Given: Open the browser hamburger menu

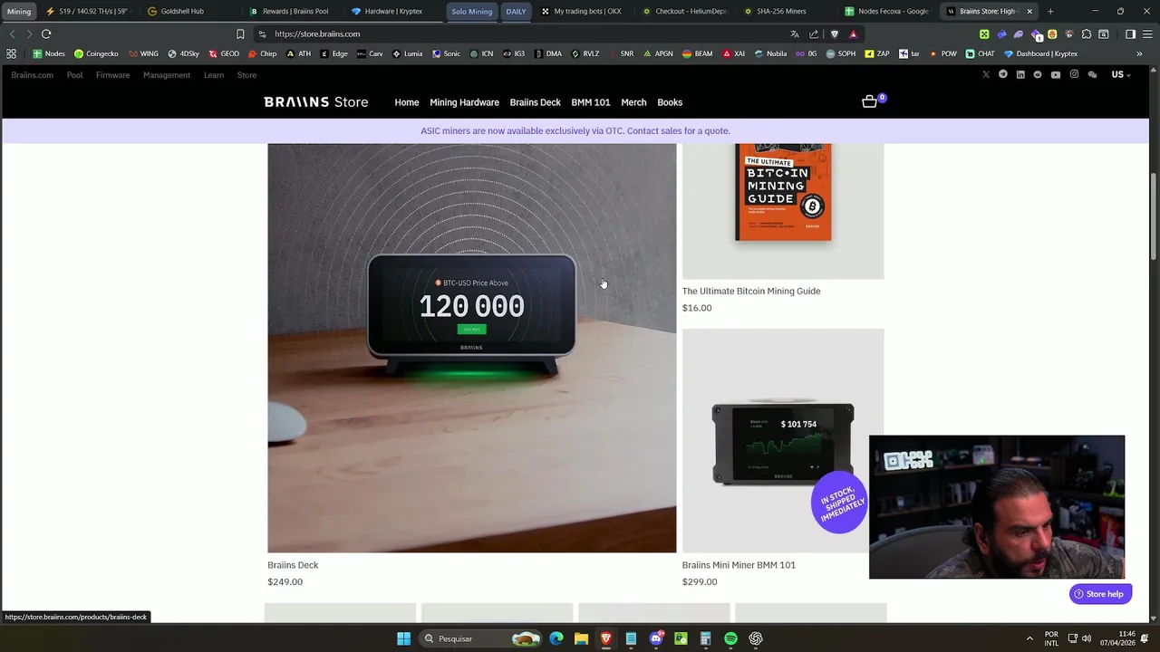Looking at the screenshot, I should point(1147,34).
